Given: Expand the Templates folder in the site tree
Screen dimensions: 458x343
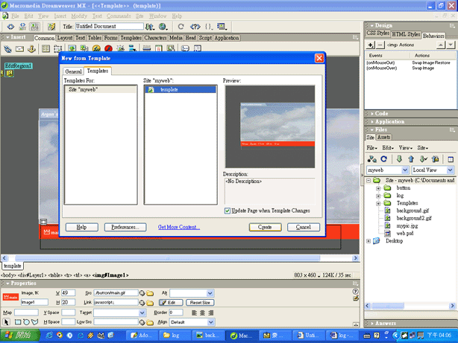Looking at the screenshot, I should point(378,203).
